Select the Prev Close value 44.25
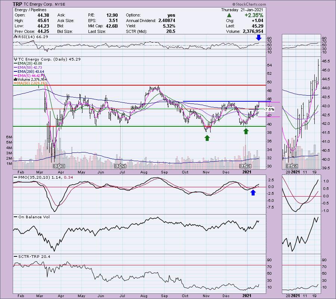Screen dimensions: 336x299 click(x=43, y=31)
